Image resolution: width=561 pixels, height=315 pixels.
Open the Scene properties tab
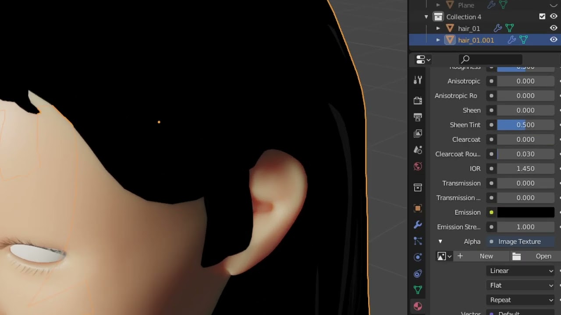418,150
